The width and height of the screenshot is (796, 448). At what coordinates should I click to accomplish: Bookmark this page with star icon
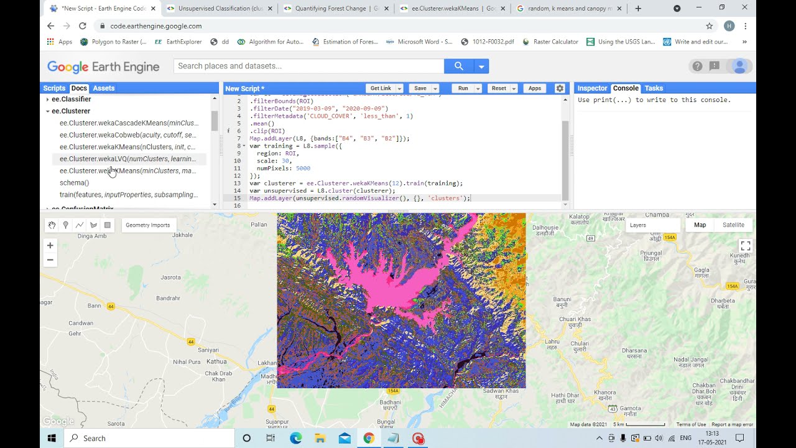[709, 26]
